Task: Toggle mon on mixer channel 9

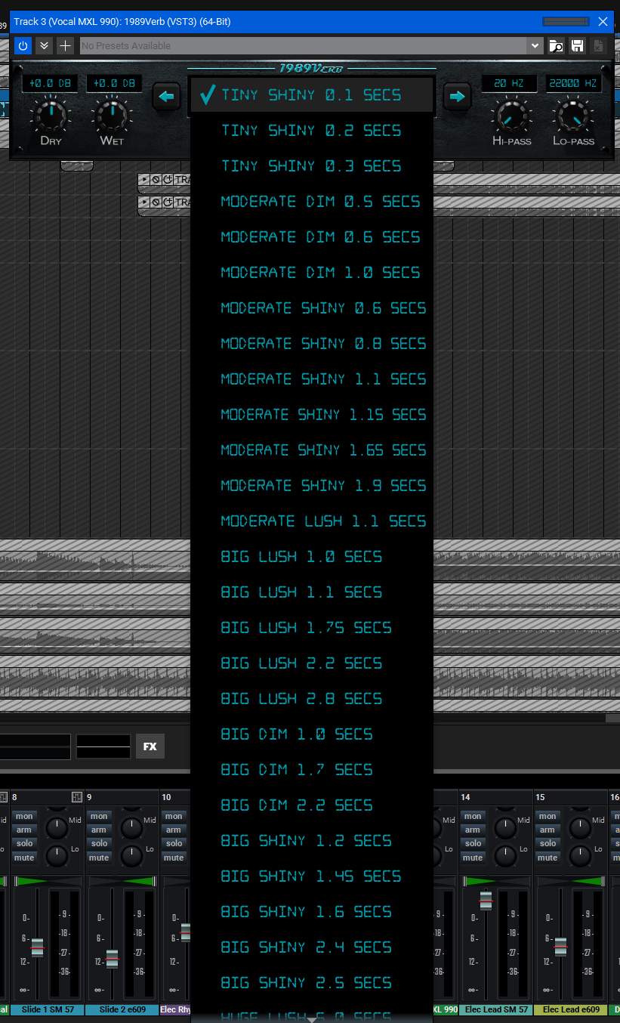Action: coord(99,816)
